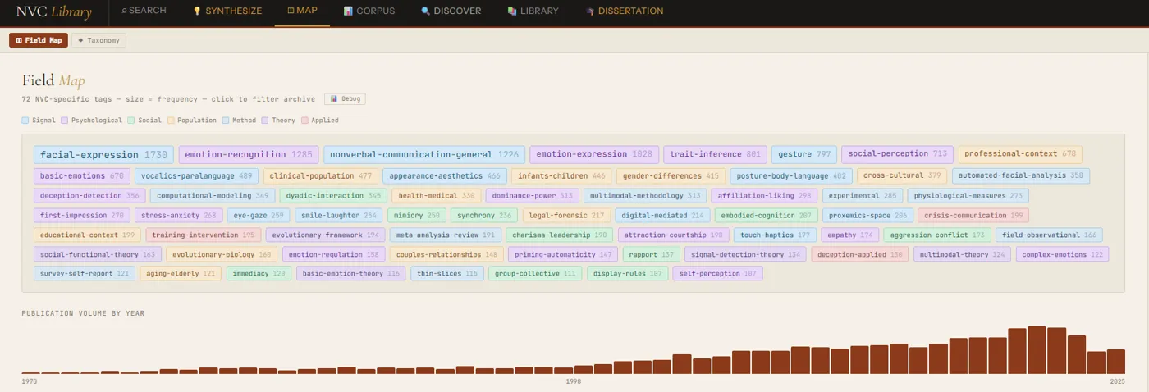Filter by digital-mediated tag

point(662,216)
